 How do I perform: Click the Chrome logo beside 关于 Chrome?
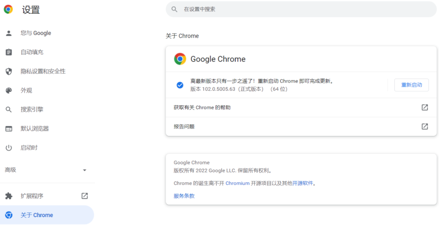coord(9,215)
